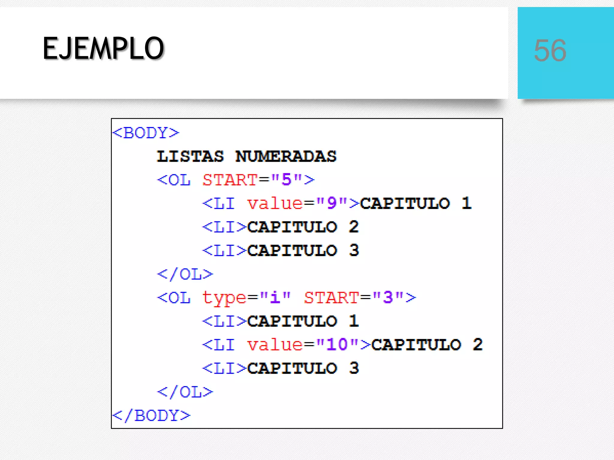The width and height of the screenshot is (614, 460).
Task: Click the line '<LI value="10">CAPITULO 2'
Action: coord(342,345)
